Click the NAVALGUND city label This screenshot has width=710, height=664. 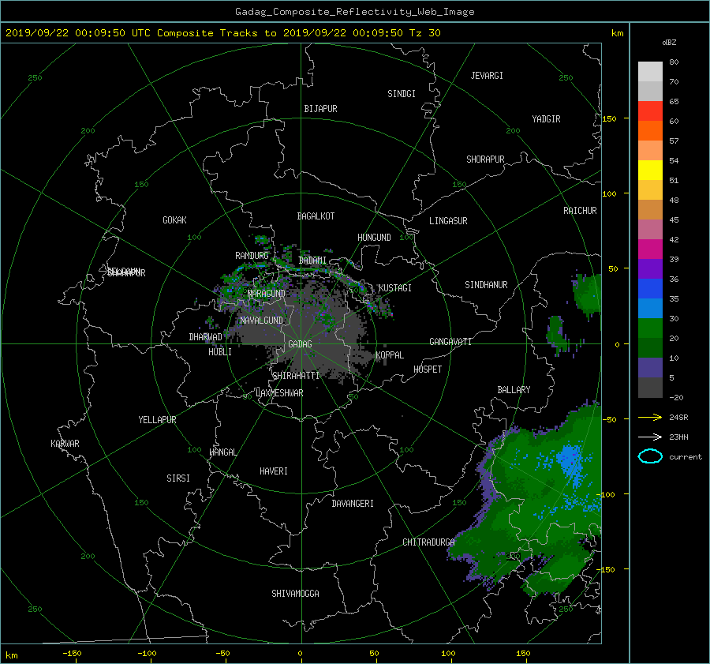[261, 321]
